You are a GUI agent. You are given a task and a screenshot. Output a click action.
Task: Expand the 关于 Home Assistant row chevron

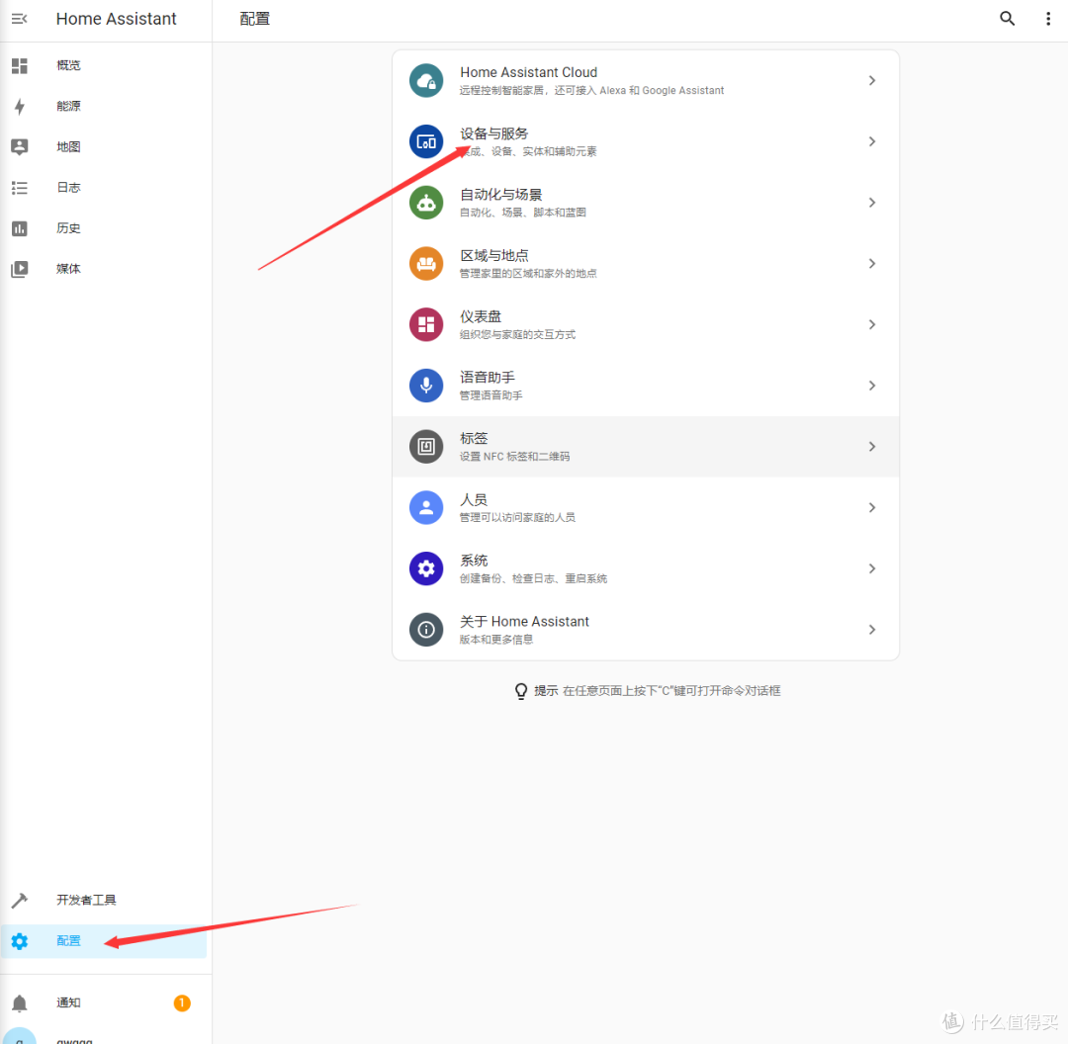click(x=872, y=629)
